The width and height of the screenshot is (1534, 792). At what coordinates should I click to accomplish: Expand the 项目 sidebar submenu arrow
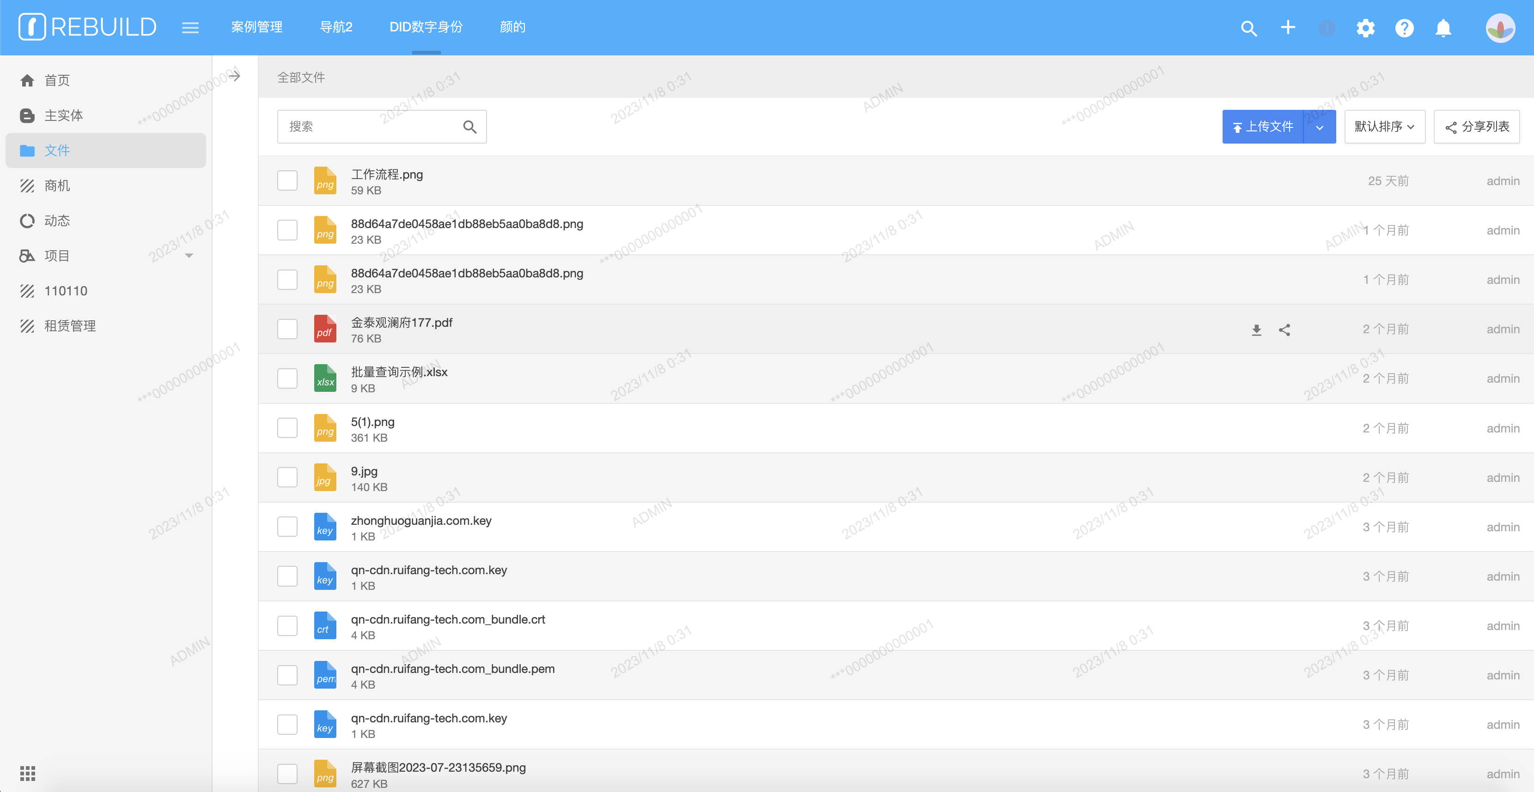tap(189, 256)
